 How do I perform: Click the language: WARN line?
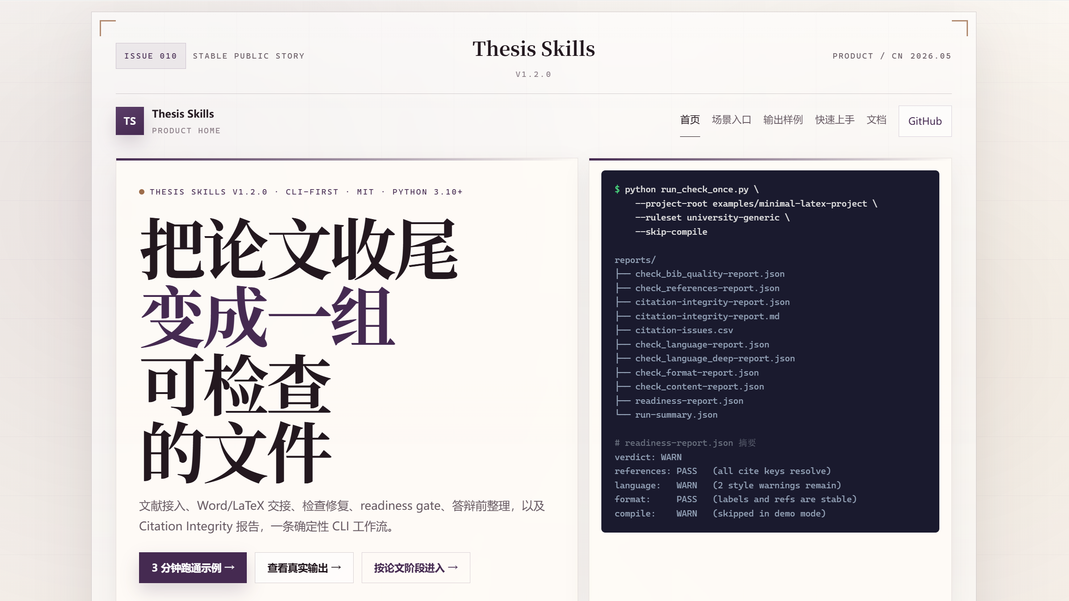coord(728,485)
